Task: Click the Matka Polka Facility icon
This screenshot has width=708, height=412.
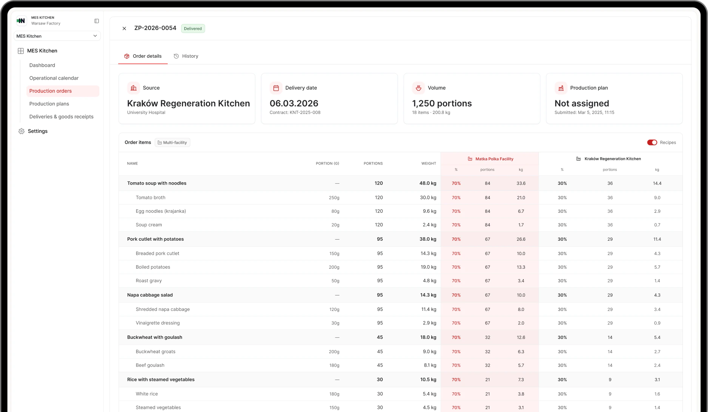Action: pyautogui.click(x=470, y=159)
